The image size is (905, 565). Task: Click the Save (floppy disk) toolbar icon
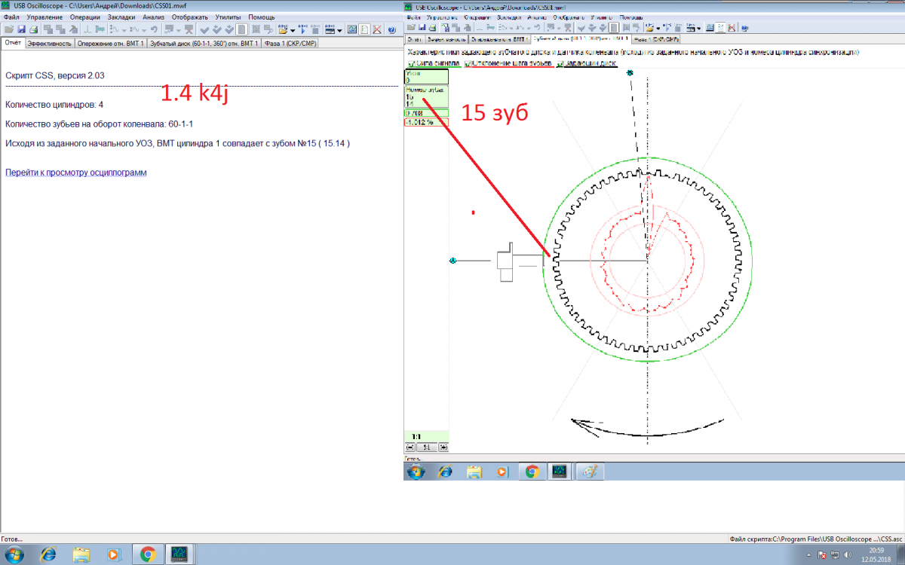(21, 30)
